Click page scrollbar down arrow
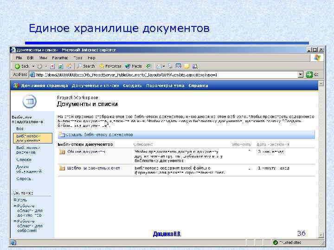334x250 pixels. [x=321, y=235]
